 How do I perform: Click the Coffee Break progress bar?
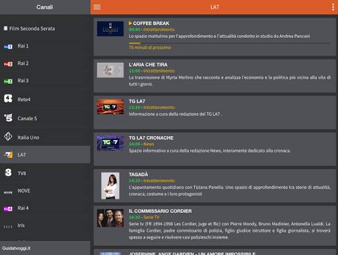click(x=230, y=44)
